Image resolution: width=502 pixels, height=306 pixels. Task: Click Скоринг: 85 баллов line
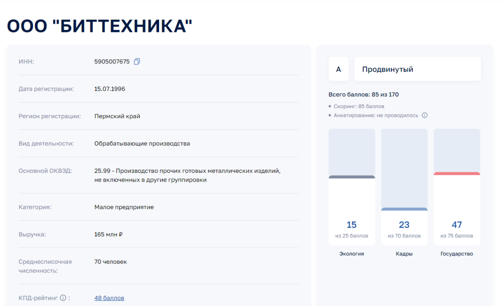tap(358, 106)
